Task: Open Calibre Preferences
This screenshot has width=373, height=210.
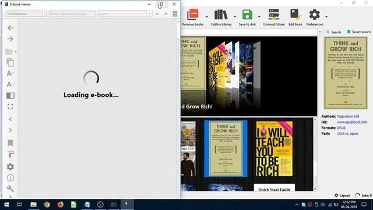Action: point(315,17)
